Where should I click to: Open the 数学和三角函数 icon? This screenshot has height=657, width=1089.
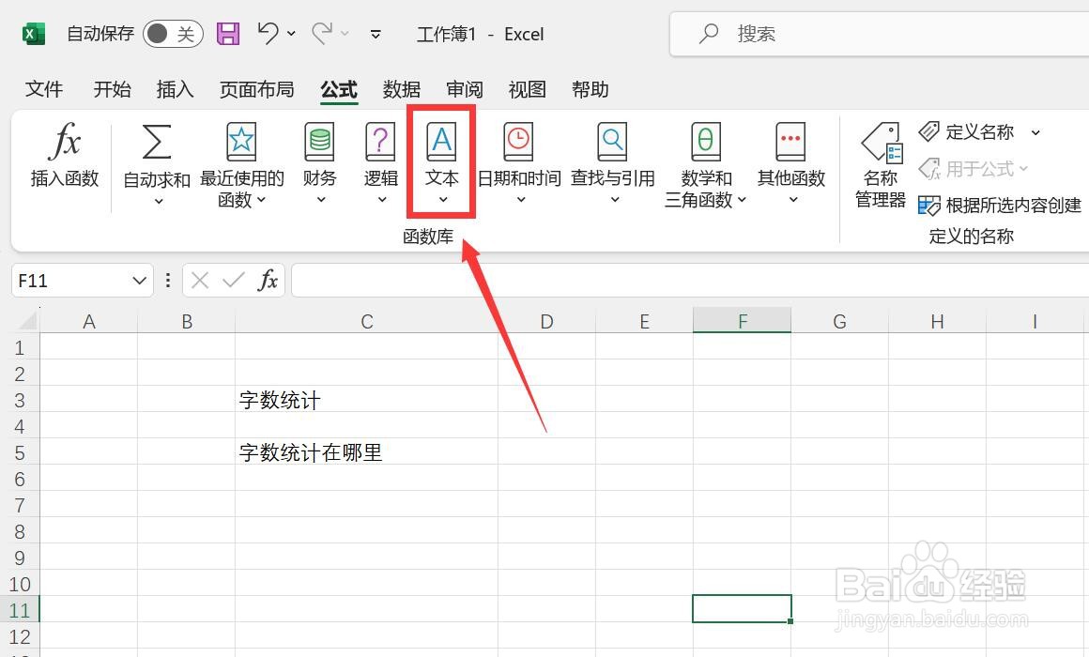pyautogui.click(x=706, y=142)
